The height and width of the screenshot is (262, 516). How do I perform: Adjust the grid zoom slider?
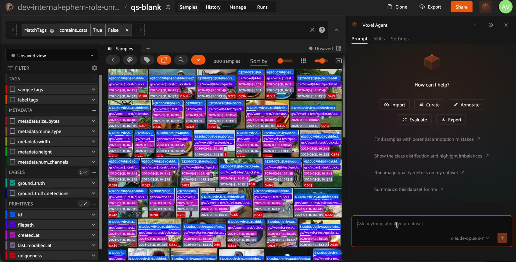[321, 61]
